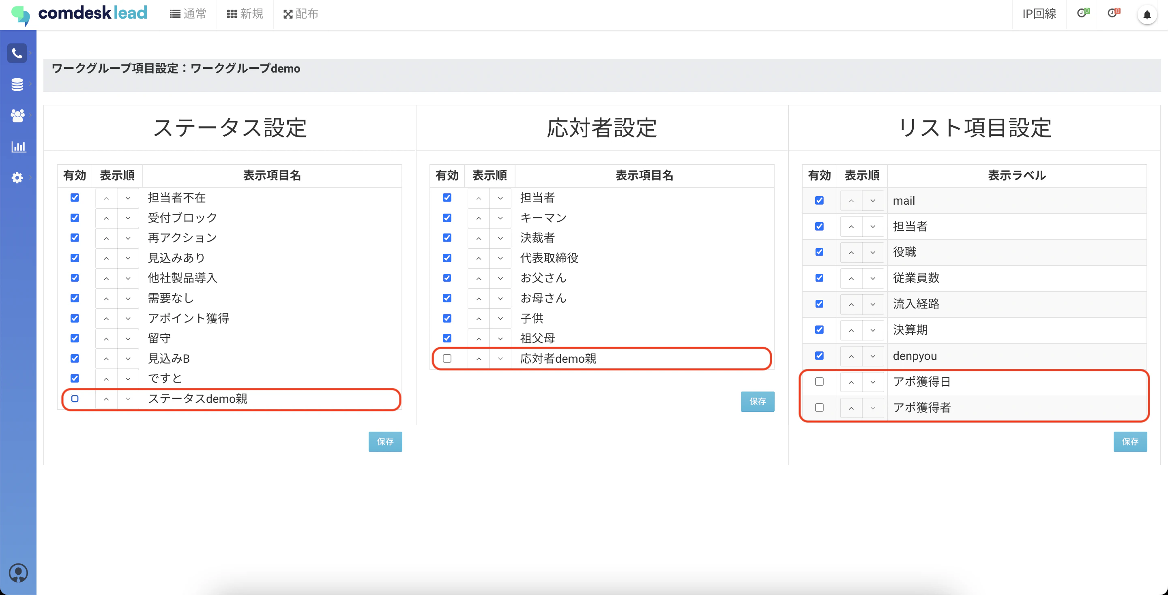The width and height of the screenshot is (1168, 595).
Task: Move ステータスdemo親 up in order
Action: point(106,399)
